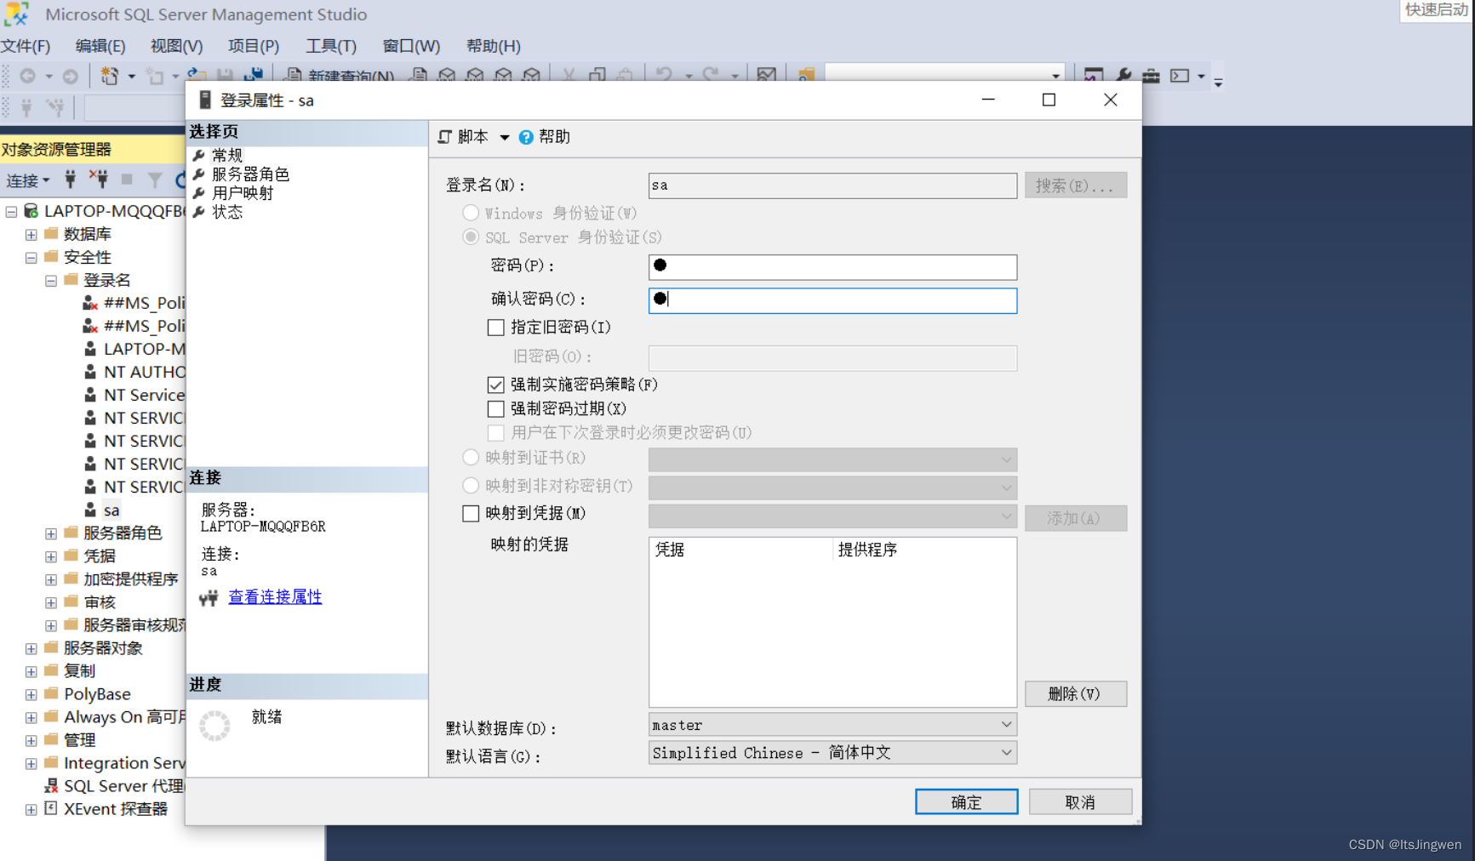Click the 数据库 folder icon
The image size is (1475, 861).
[x=51, y=233]
